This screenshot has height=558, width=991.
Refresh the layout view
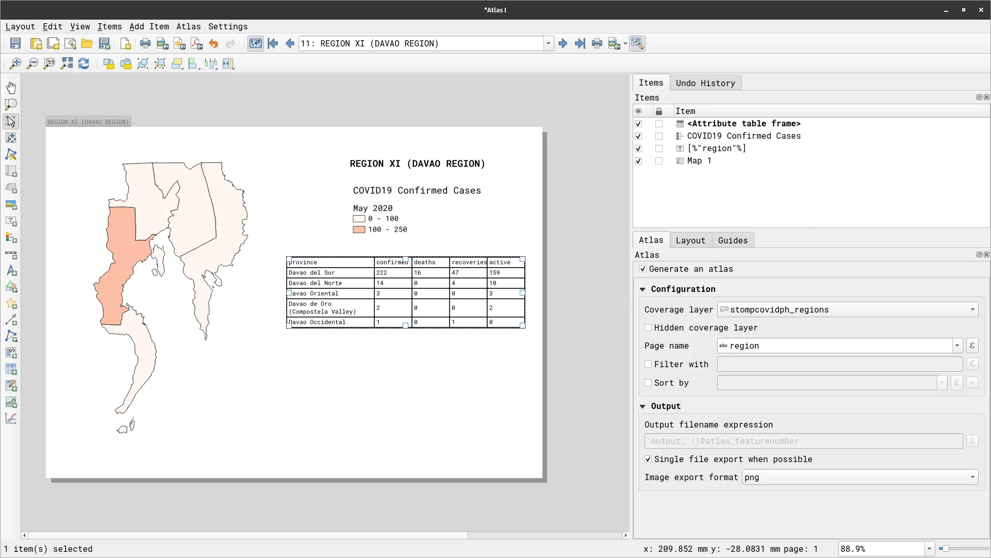tap(84, 63)
